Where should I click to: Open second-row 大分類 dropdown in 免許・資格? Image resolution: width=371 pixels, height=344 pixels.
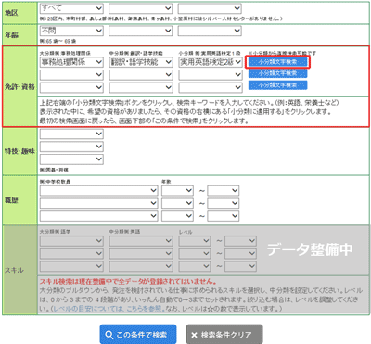tap(71, 75)
